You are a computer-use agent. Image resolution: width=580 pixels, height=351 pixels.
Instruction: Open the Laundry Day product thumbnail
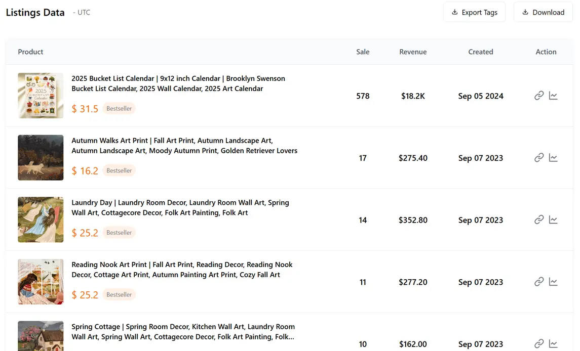coord(41,220)
